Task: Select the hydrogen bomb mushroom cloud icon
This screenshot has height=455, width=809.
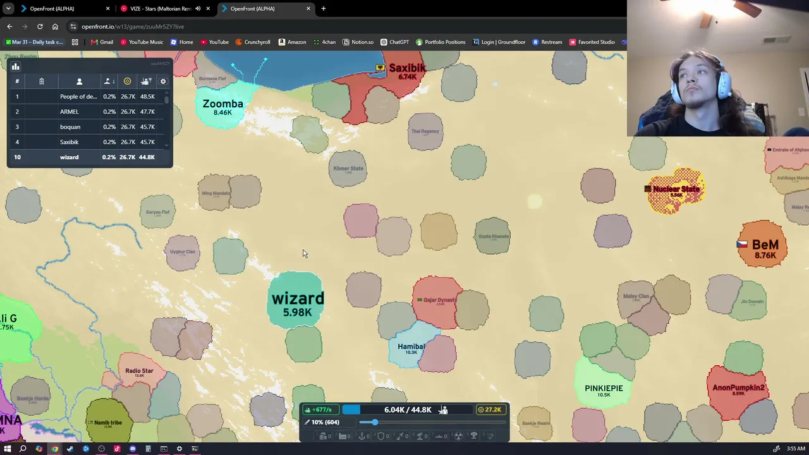Action: (x=473, y=436)
